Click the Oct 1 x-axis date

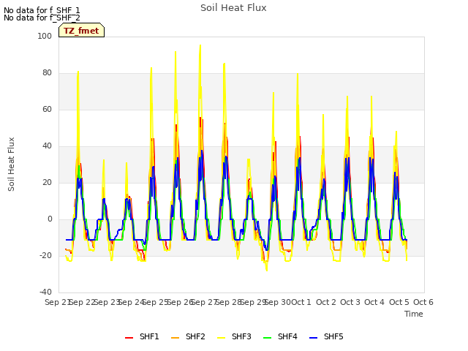click(301, 302)
